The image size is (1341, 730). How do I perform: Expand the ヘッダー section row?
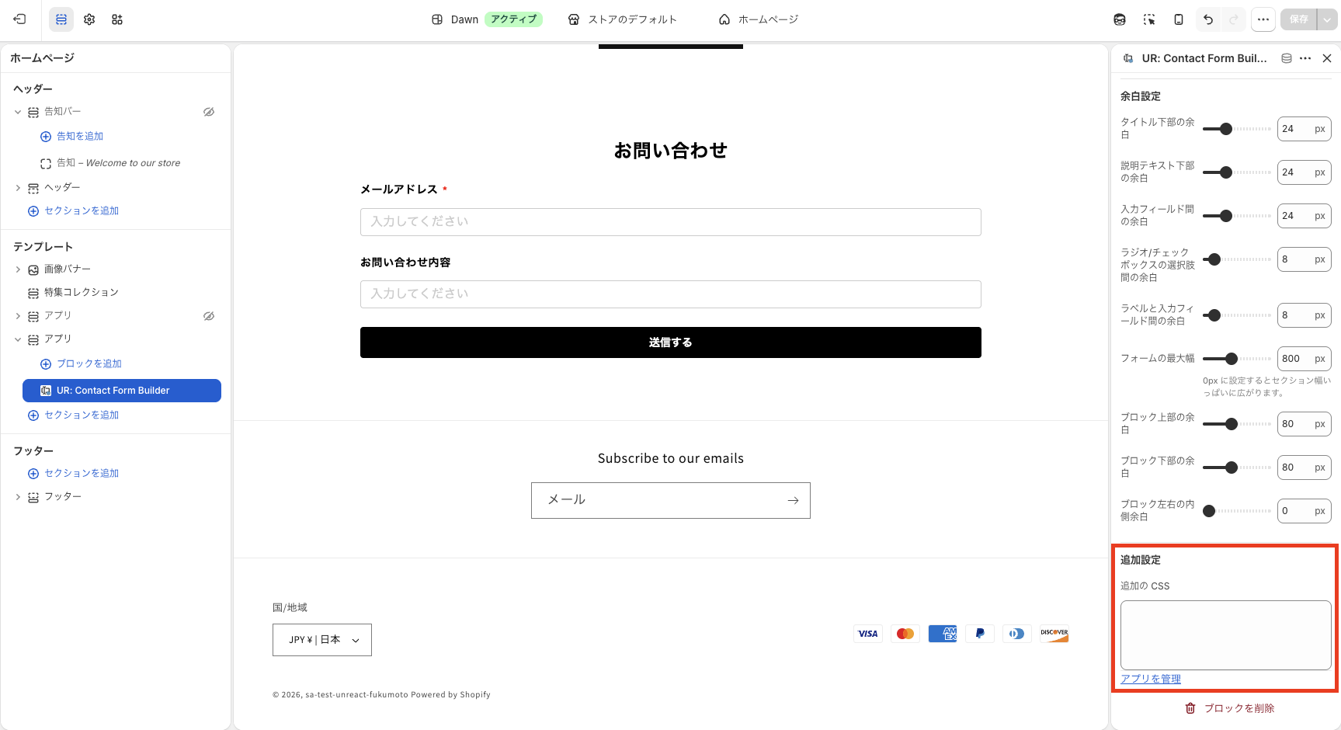pos(18,188)
